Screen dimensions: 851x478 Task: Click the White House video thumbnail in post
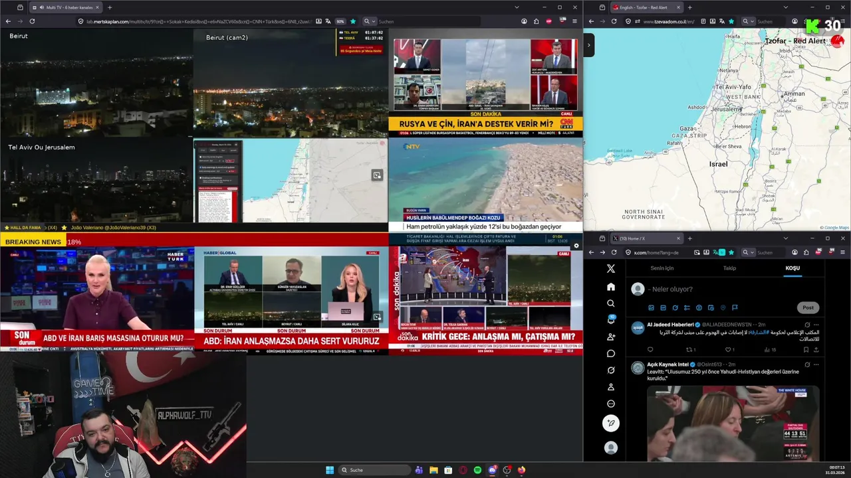[733, 424]
